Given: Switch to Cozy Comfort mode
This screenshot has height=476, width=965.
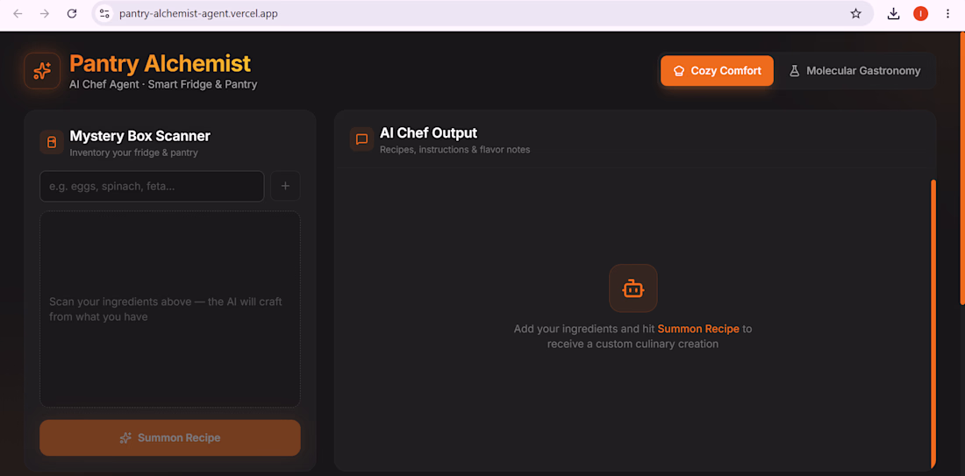Looking at the screenshot, I should [x=717, y=71].
